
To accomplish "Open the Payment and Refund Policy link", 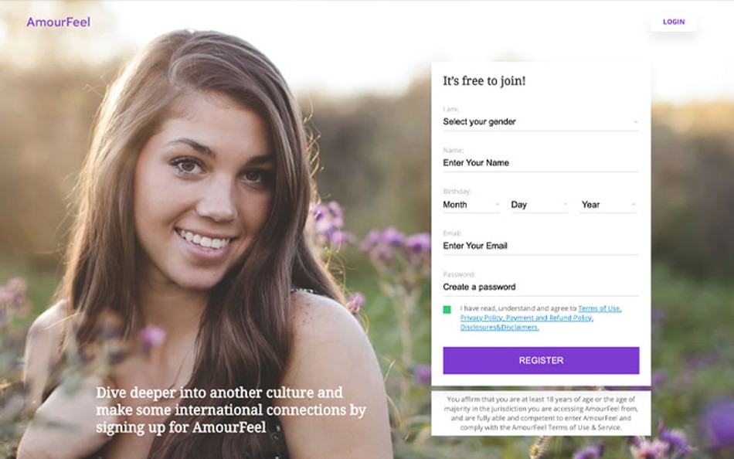I will (x=549, y=318).
